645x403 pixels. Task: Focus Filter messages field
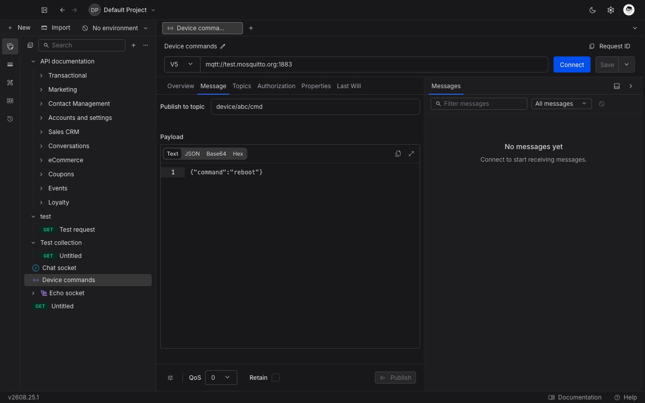479,104
